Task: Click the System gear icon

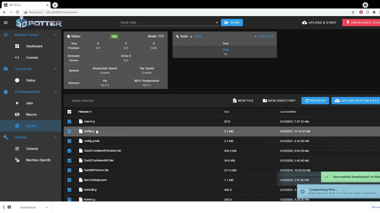Action: (17, 126)
